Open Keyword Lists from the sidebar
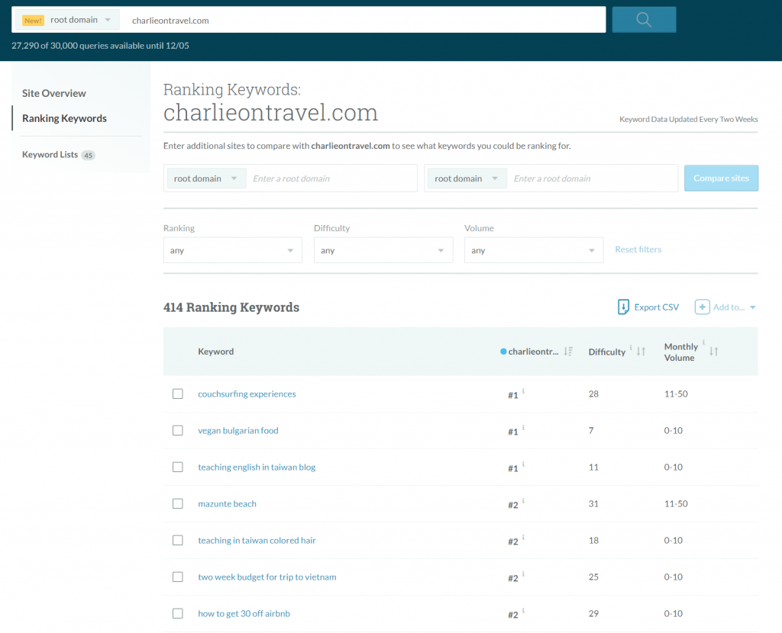The width and height of the screenshot is (782, 633). click(x=50, y=154)
